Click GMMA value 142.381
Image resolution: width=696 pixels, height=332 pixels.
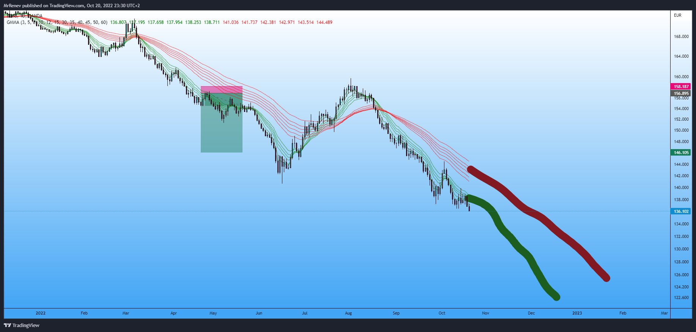tap(268, 22)
